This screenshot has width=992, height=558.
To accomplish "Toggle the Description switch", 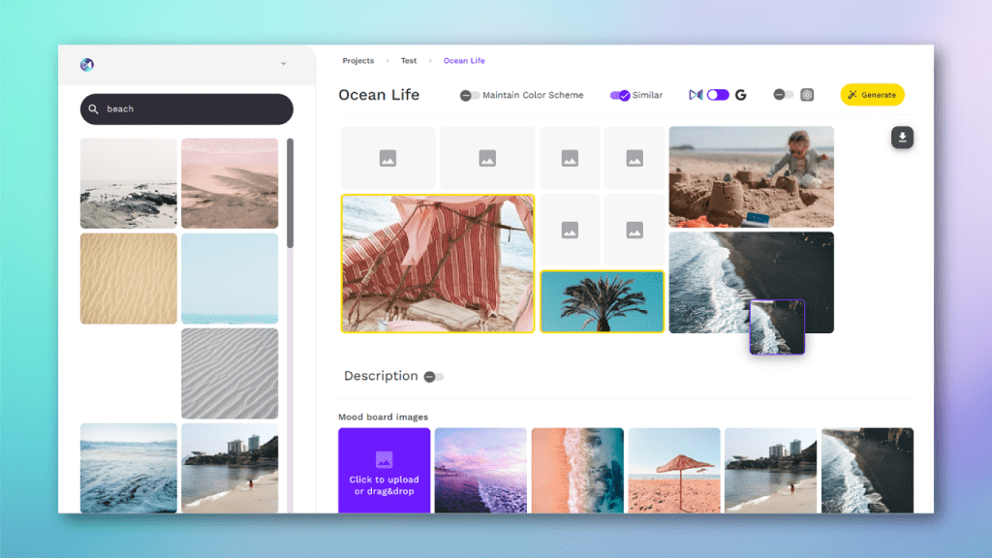I will point(433,377).
